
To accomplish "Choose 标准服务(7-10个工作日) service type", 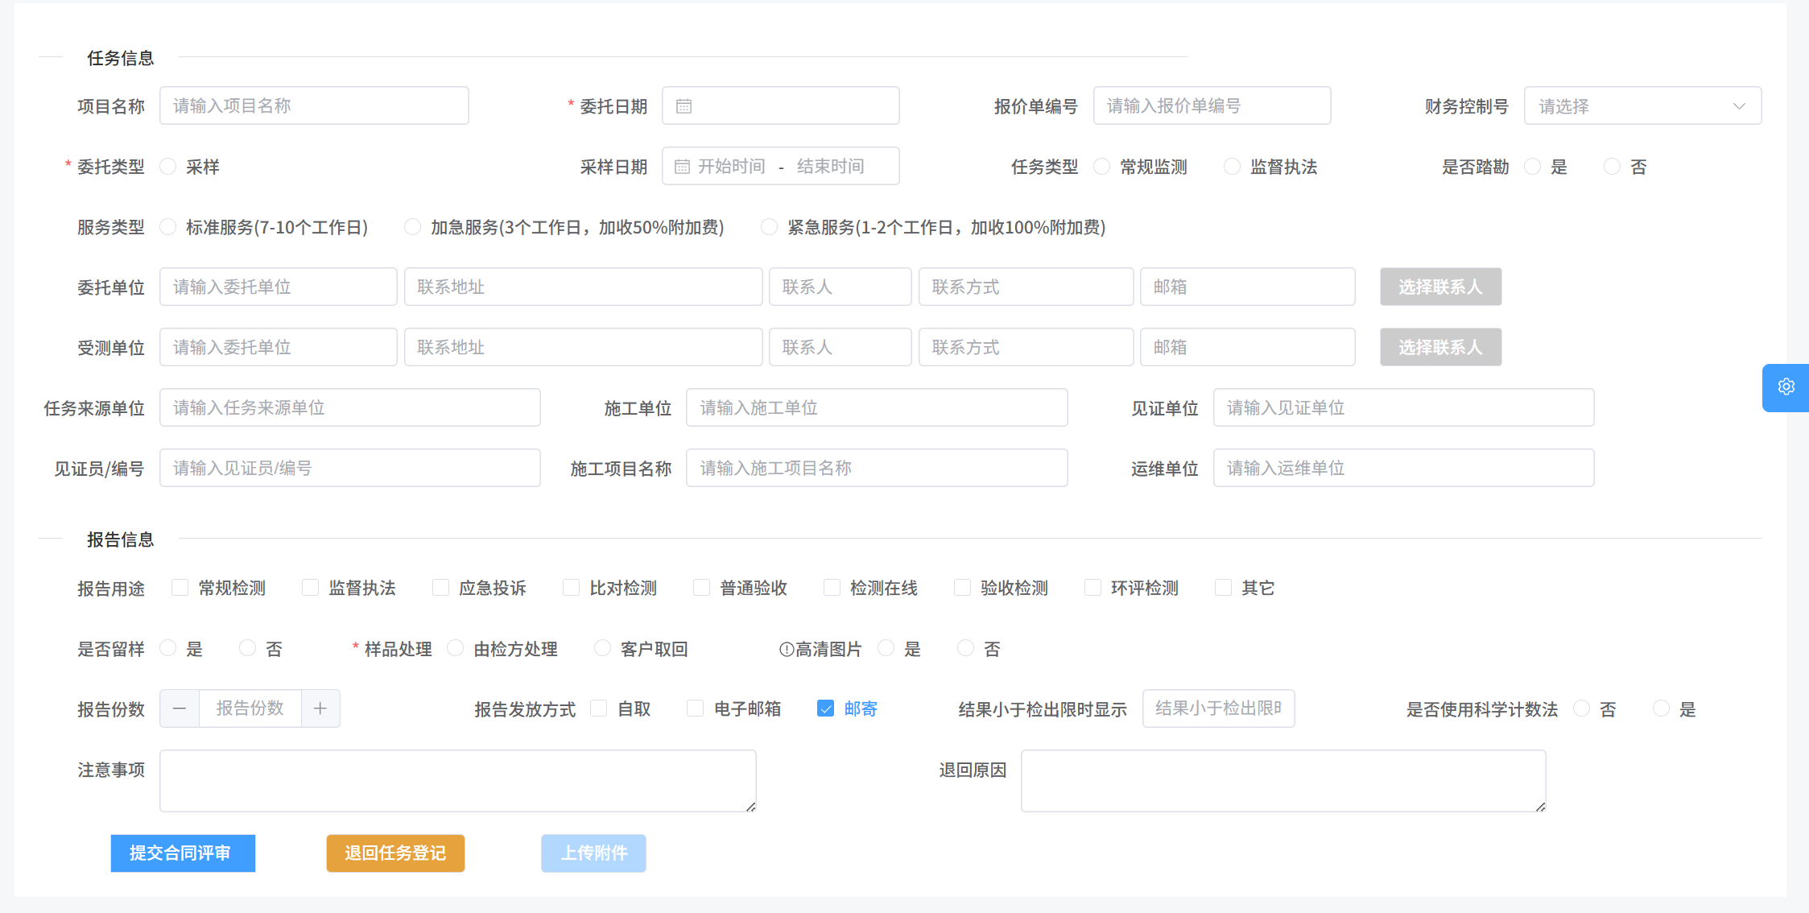I will [167, 227].
